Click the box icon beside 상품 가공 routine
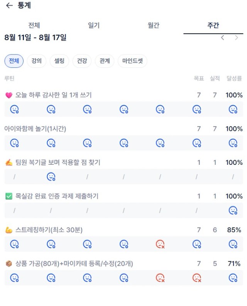Image resolution: width=247 pixels, height=306 pixels. 9,264
